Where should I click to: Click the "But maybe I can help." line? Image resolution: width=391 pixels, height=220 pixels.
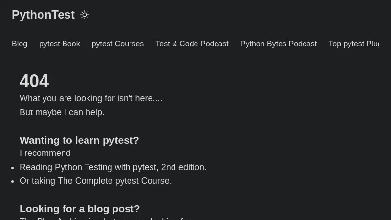pyautogui.click(x=62, y=112)
